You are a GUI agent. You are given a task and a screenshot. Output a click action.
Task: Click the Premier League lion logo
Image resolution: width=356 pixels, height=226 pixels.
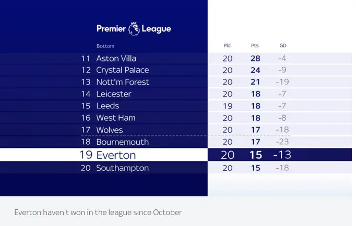coord(134,29)
